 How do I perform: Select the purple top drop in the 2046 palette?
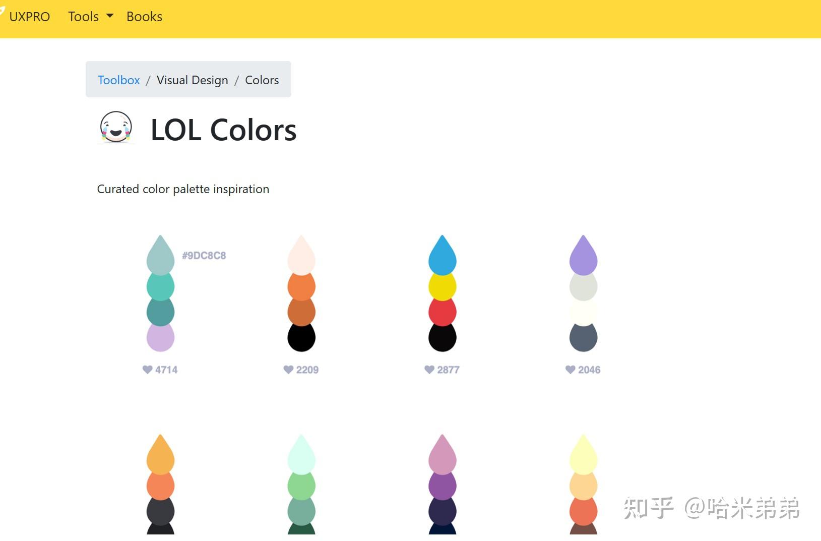(x=584, y=256)
